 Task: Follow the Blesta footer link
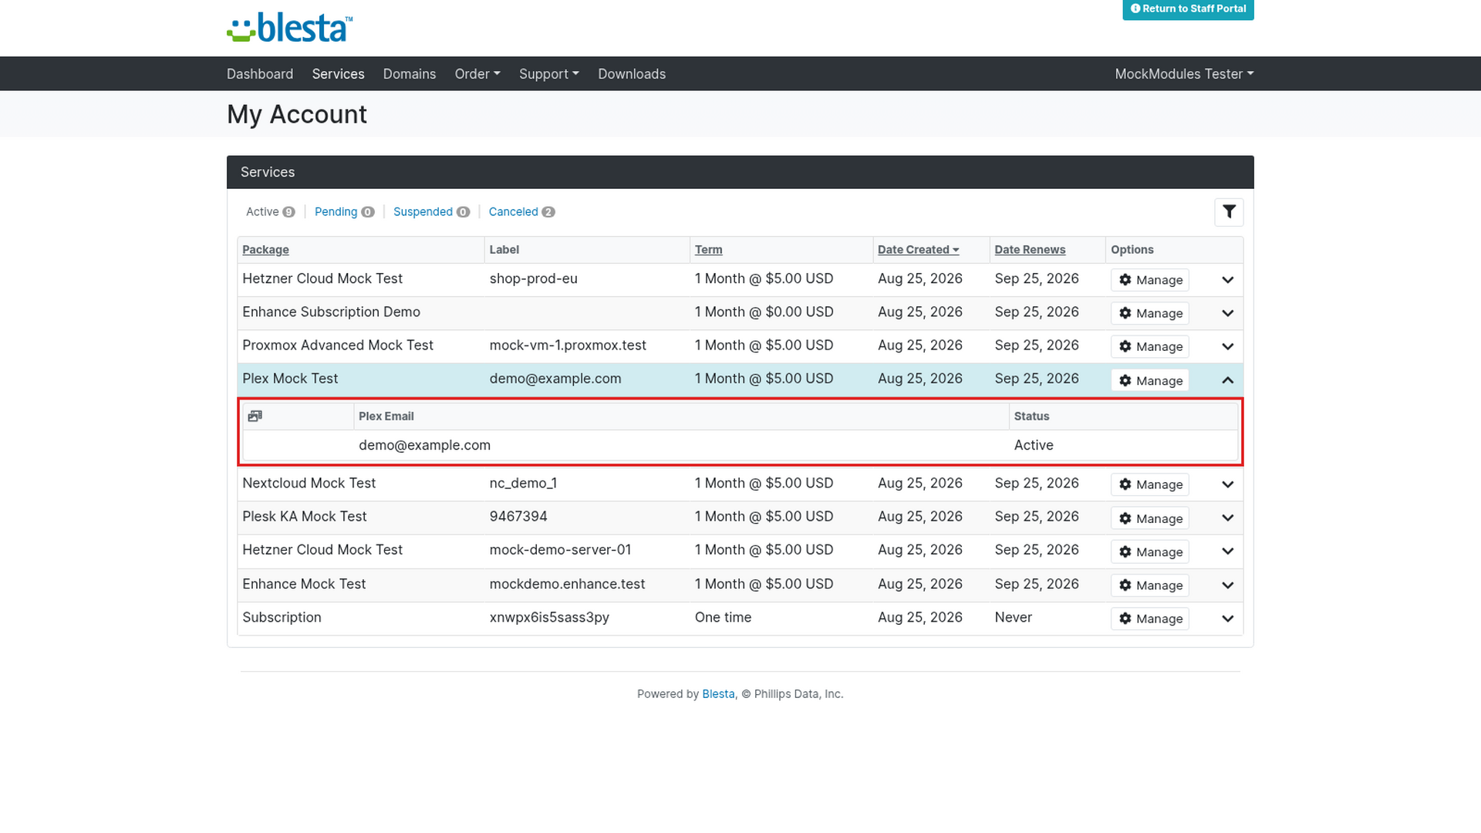718,694
